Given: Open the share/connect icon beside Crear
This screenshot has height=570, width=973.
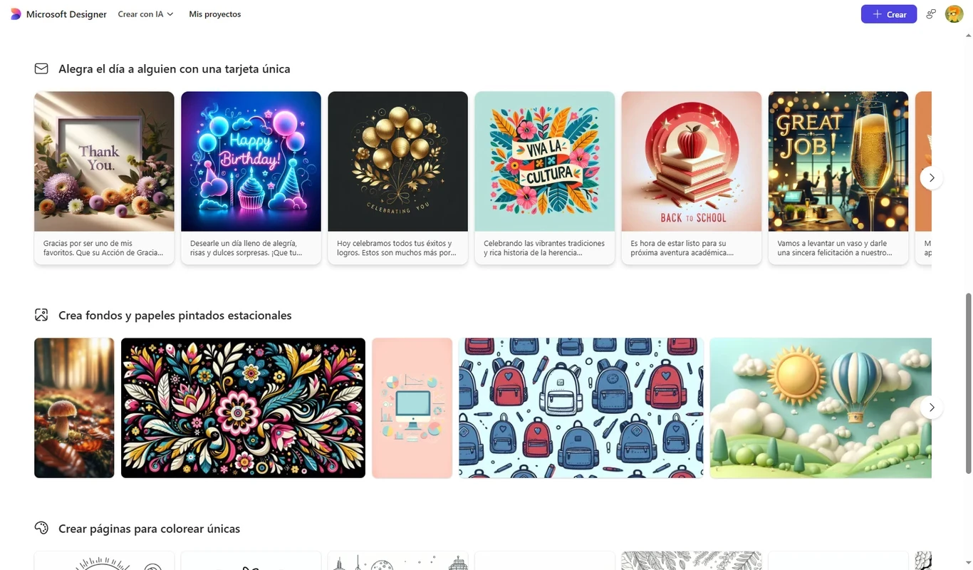Looking at the screenshot, I should [930, 14].
